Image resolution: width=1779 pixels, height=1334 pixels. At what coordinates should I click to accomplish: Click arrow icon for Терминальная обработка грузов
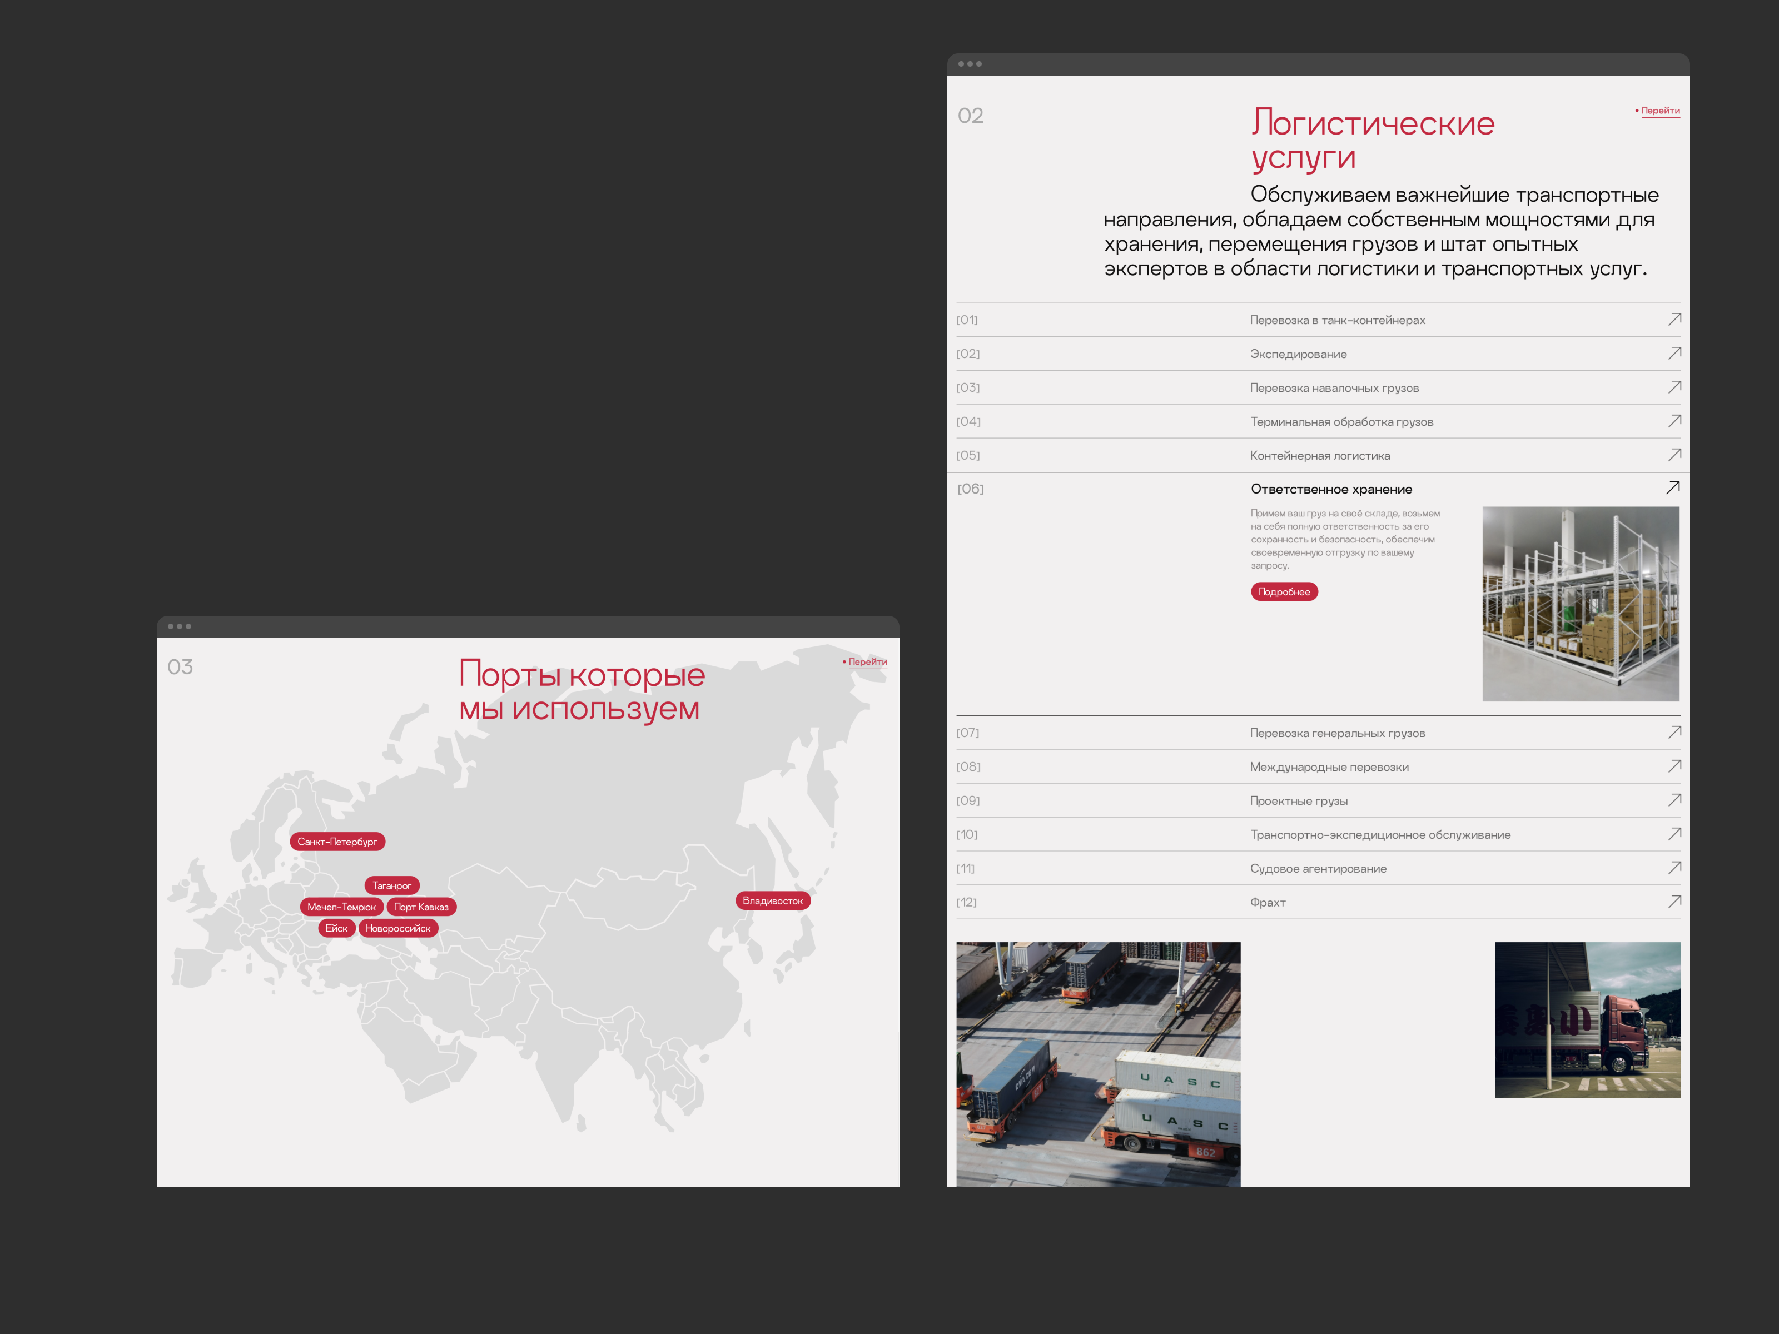1674,421
